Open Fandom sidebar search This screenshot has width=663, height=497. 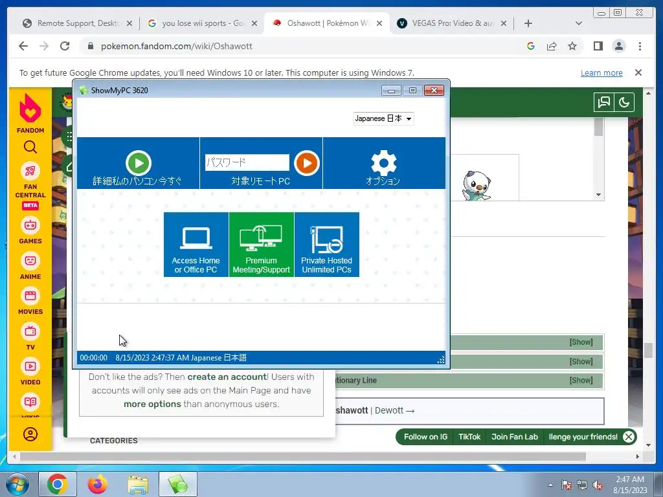tap(30, 147)
